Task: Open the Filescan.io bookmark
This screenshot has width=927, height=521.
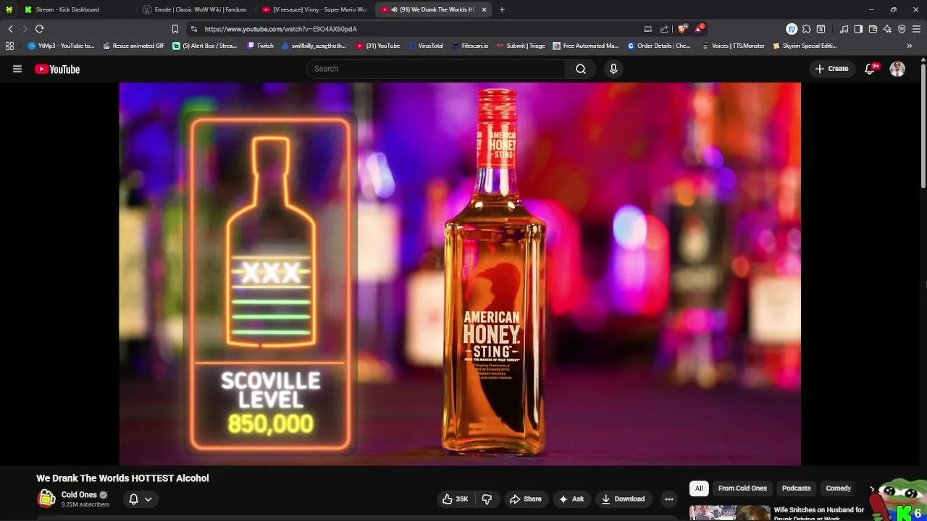Action: (469, 46)
